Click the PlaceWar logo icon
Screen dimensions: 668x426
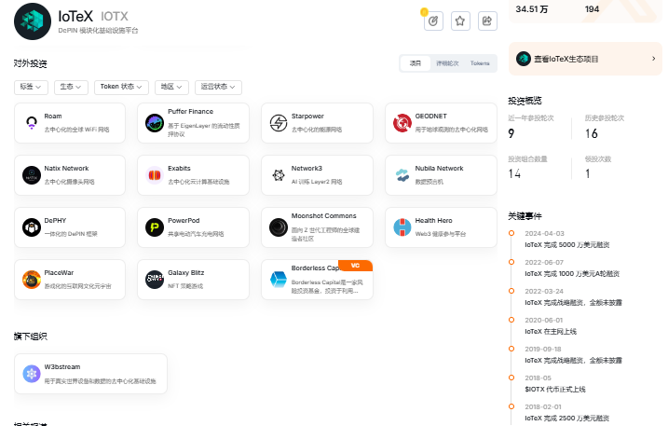click(x=32, y=280)
